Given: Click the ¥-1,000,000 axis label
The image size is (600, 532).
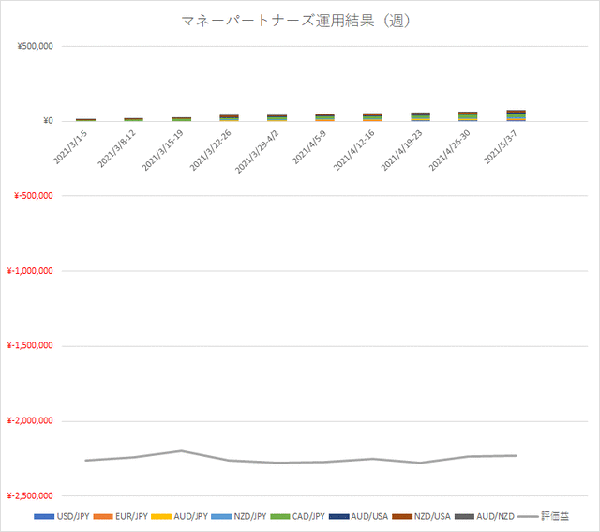Looking at the screenshot, I should coord(30,271).
